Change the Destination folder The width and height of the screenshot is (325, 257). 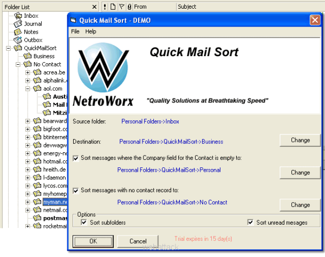tap(300, 140)
